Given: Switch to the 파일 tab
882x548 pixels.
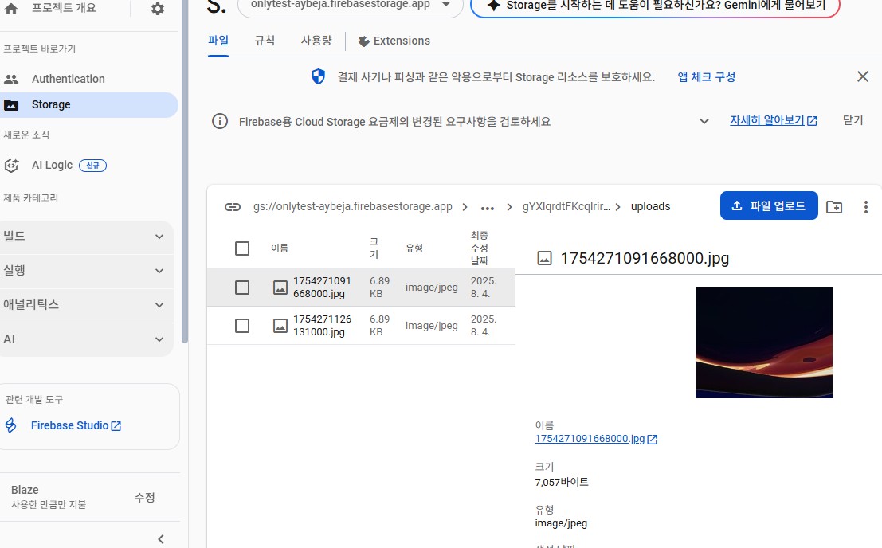Looking at the screenshot, I should coord(218,41).
